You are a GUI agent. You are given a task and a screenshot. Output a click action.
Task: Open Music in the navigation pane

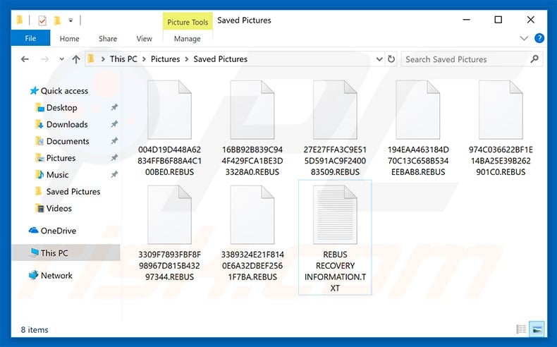[x=52, y=175]
